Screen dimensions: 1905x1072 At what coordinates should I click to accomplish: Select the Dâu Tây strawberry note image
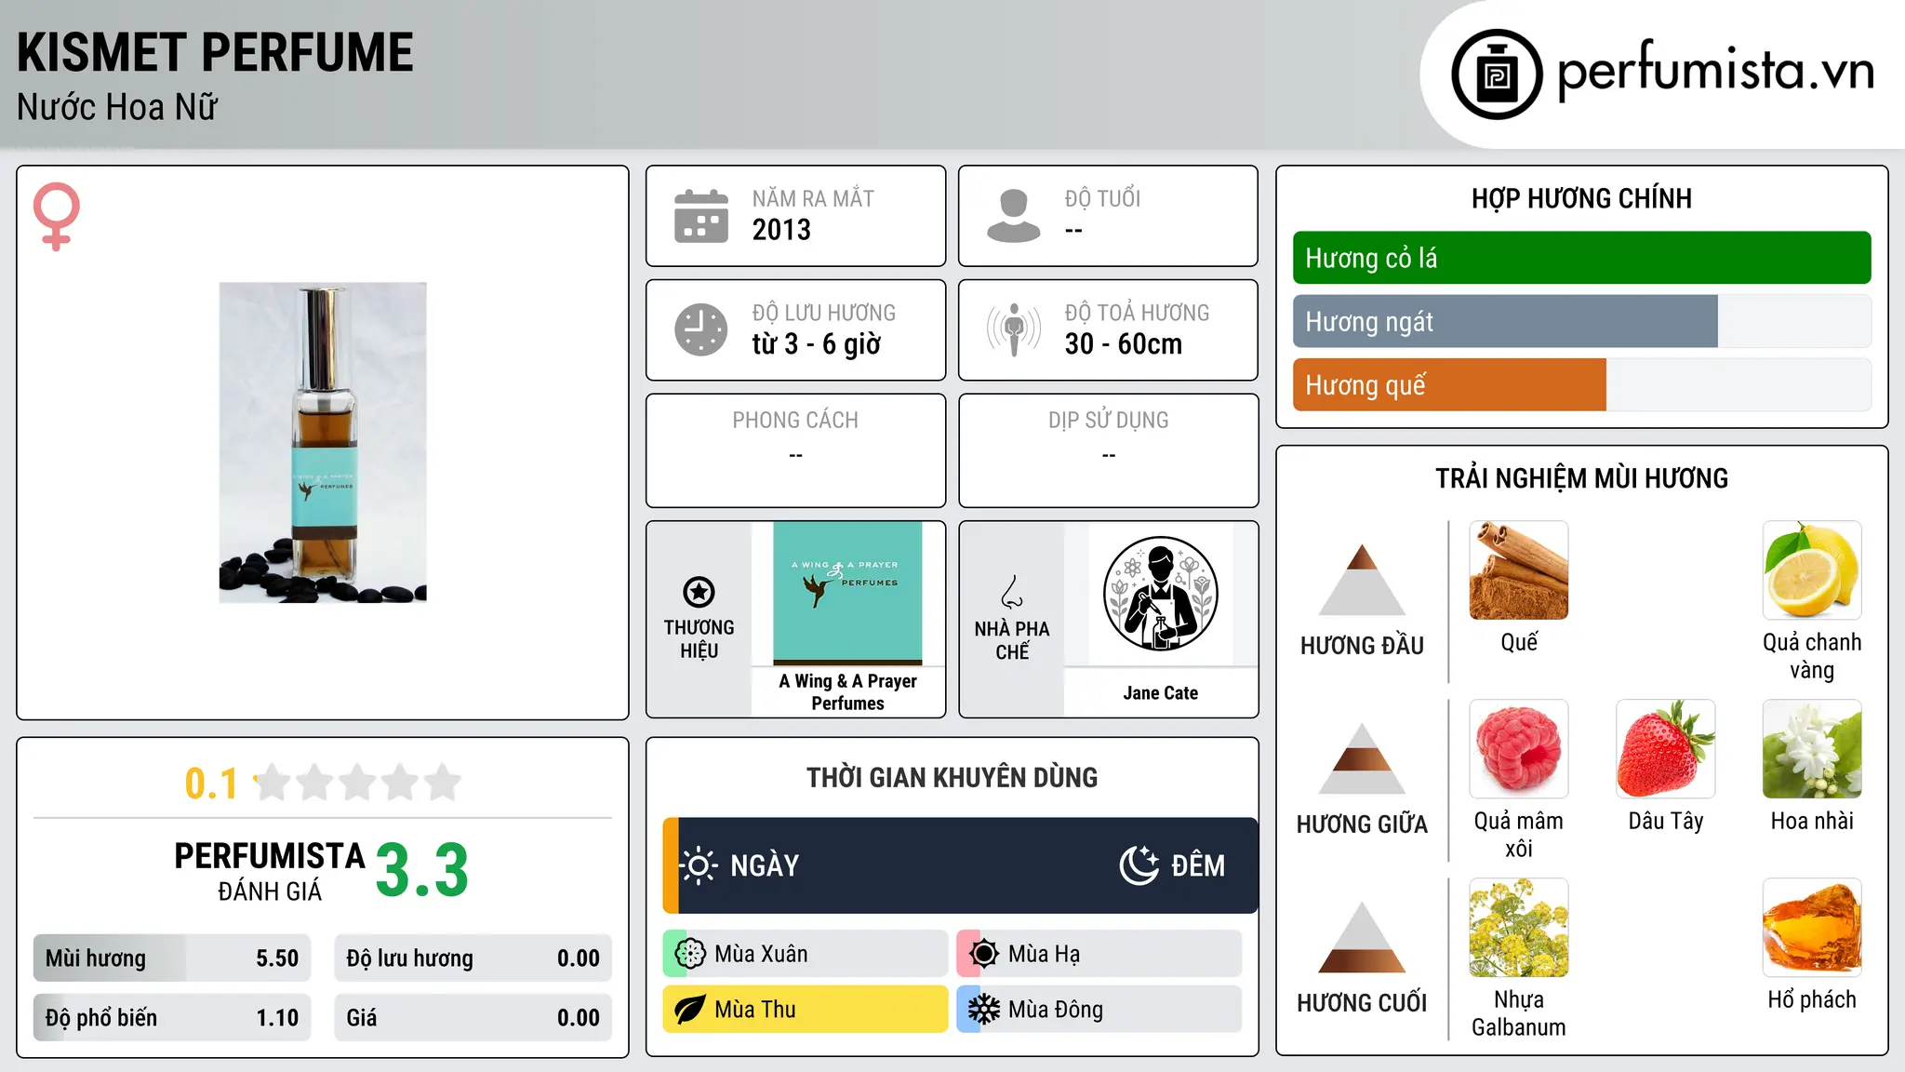click(1666, 749)
